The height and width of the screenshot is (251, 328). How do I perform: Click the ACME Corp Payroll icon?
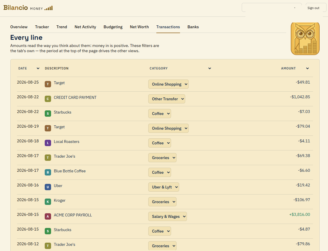48,216
